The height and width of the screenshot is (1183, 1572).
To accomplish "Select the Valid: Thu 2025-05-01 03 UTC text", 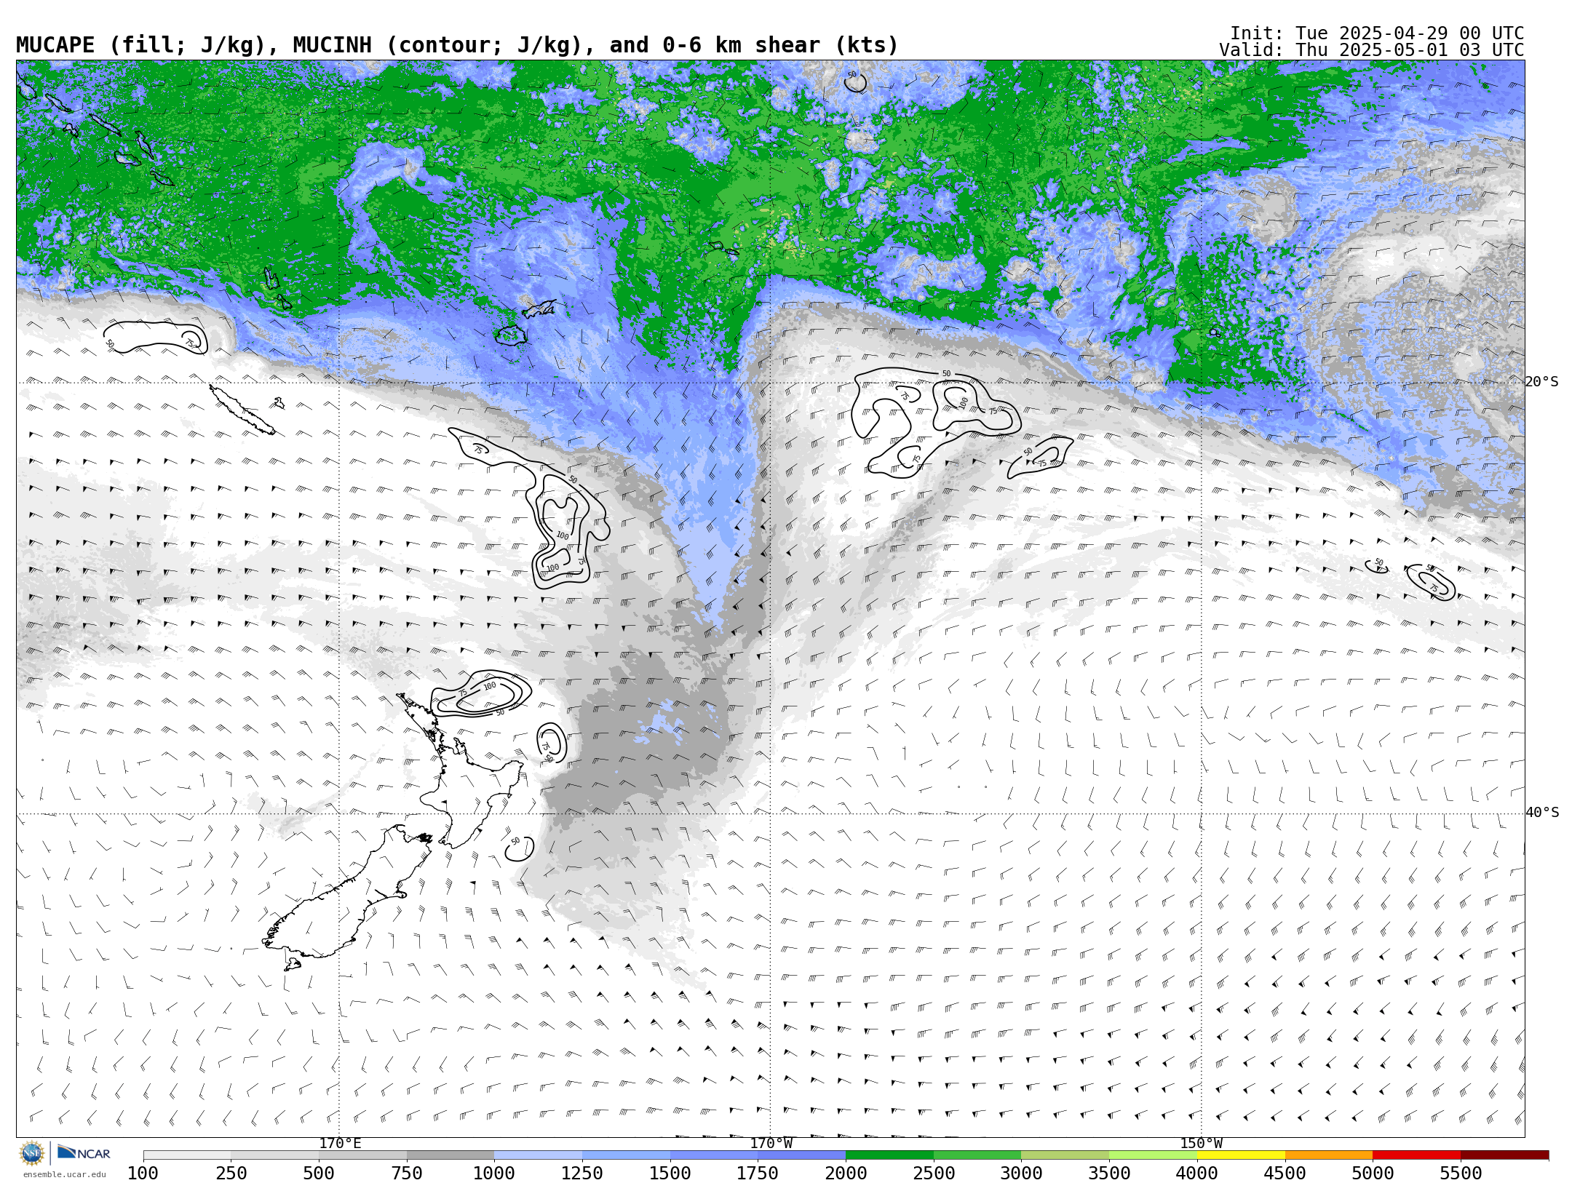I will 1372,50.
